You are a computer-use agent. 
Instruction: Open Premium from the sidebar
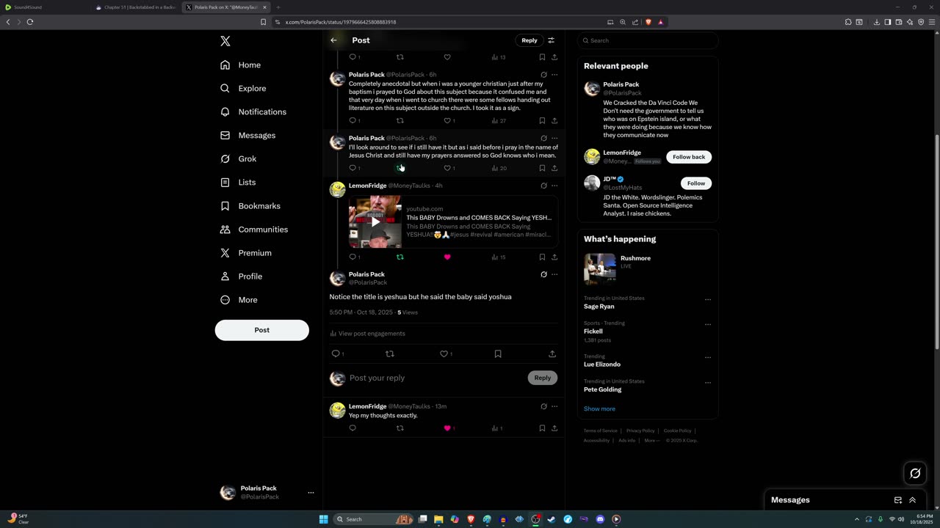[246, 252]
